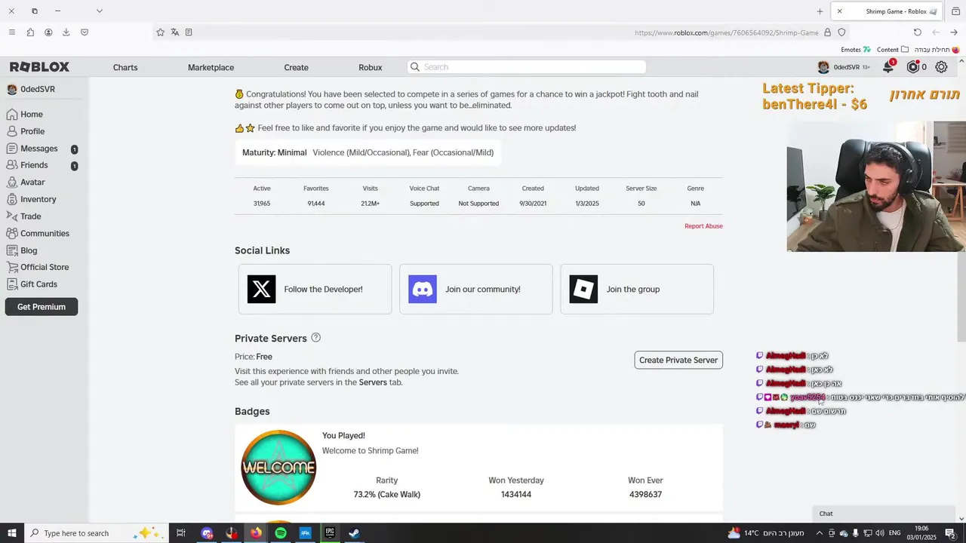Open tracking protection shield icon

(x=841, y=32)
